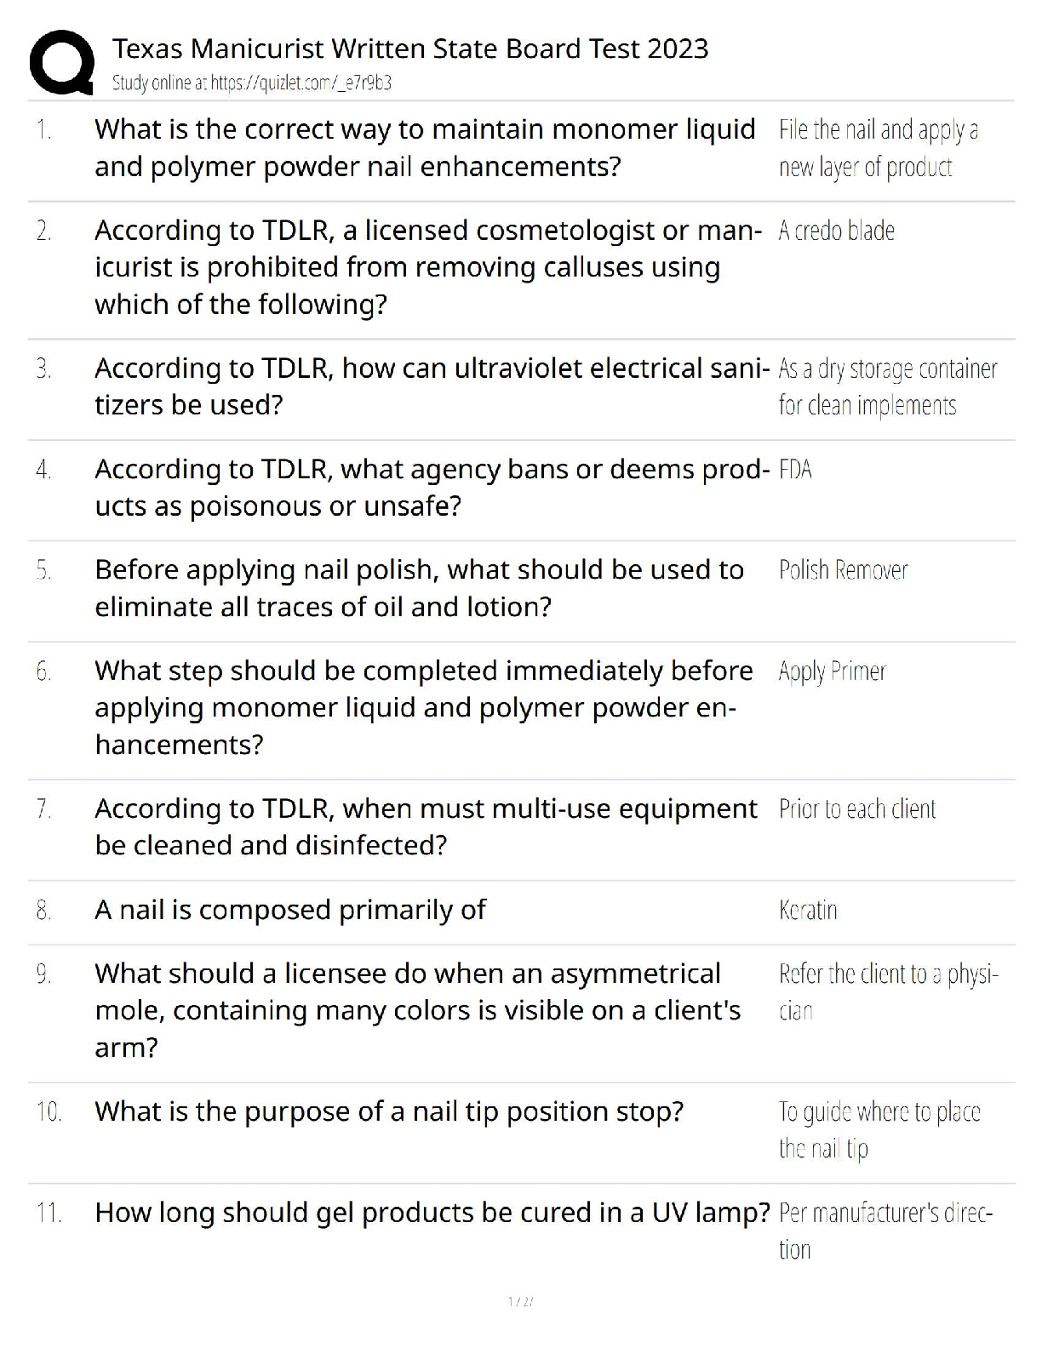The width and height of the screenshot is (1042, 1348).
Task: Click the "Keratin" answer
Action: click(x=808, y=911)
